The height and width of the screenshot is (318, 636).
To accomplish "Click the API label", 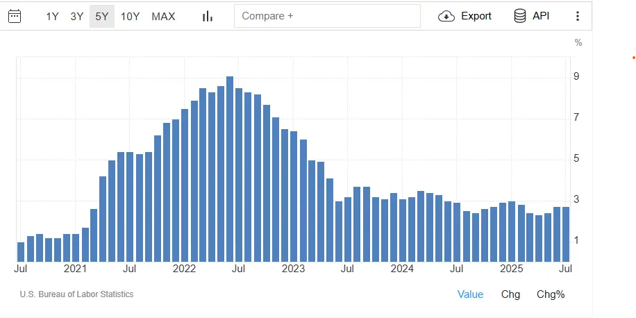I will point(541,16).
